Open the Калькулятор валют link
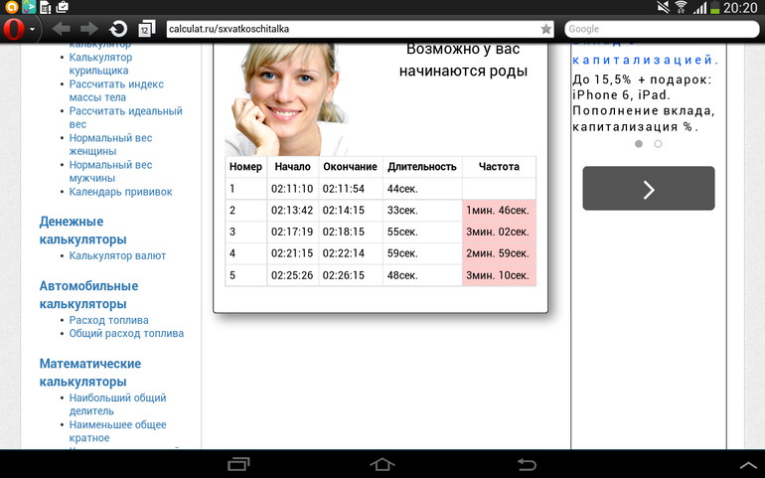Screen dimensions: 765x478 tap(117, 255)
